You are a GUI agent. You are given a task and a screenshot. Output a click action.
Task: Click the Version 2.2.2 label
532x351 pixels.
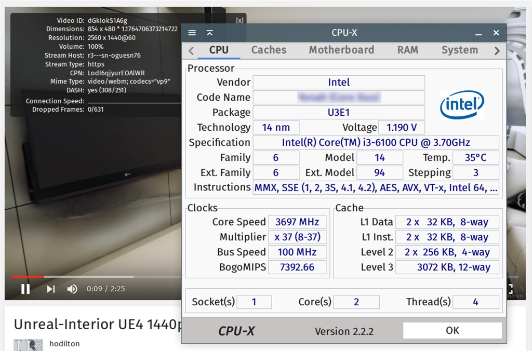(344, 331)
